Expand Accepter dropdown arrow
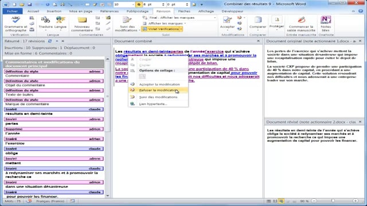 [x=227, y=30]
